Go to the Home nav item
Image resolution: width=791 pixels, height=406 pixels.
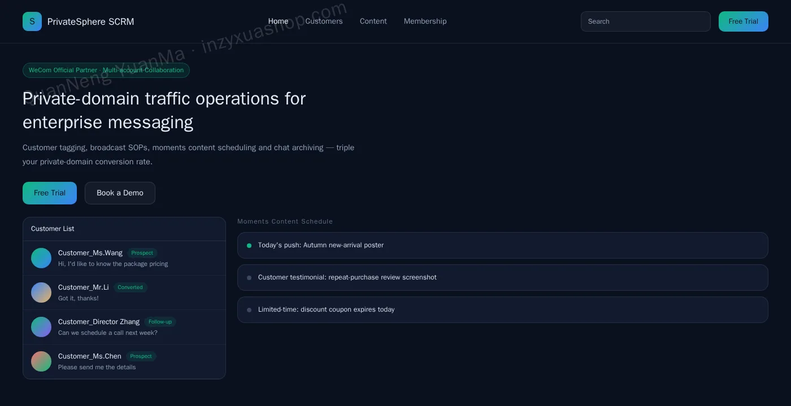point(278,21)
